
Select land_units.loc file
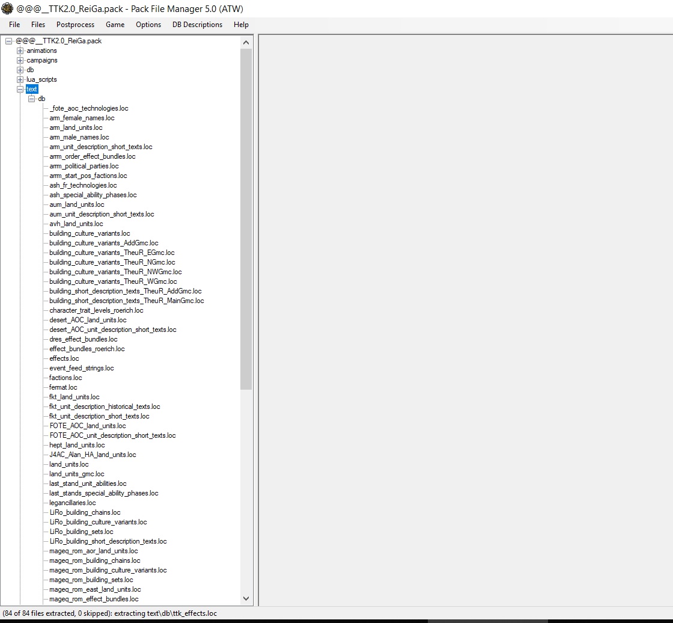pos(69,464)
